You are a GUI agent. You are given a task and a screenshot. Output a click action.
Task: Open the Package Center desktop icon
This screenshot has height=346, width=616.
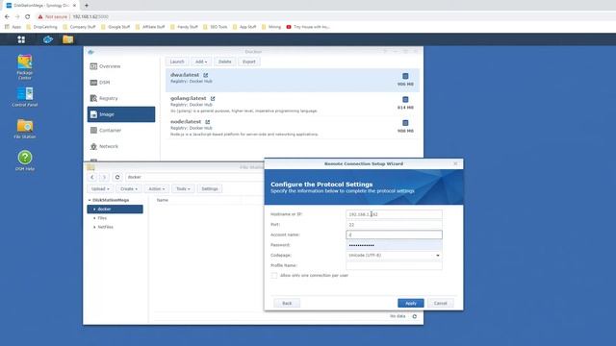pyautogui.click(x=25, y=66)
